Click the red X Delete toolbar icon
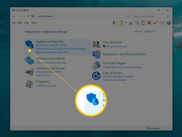The height and width of the screenshot is (137, 182). (149, 23)
